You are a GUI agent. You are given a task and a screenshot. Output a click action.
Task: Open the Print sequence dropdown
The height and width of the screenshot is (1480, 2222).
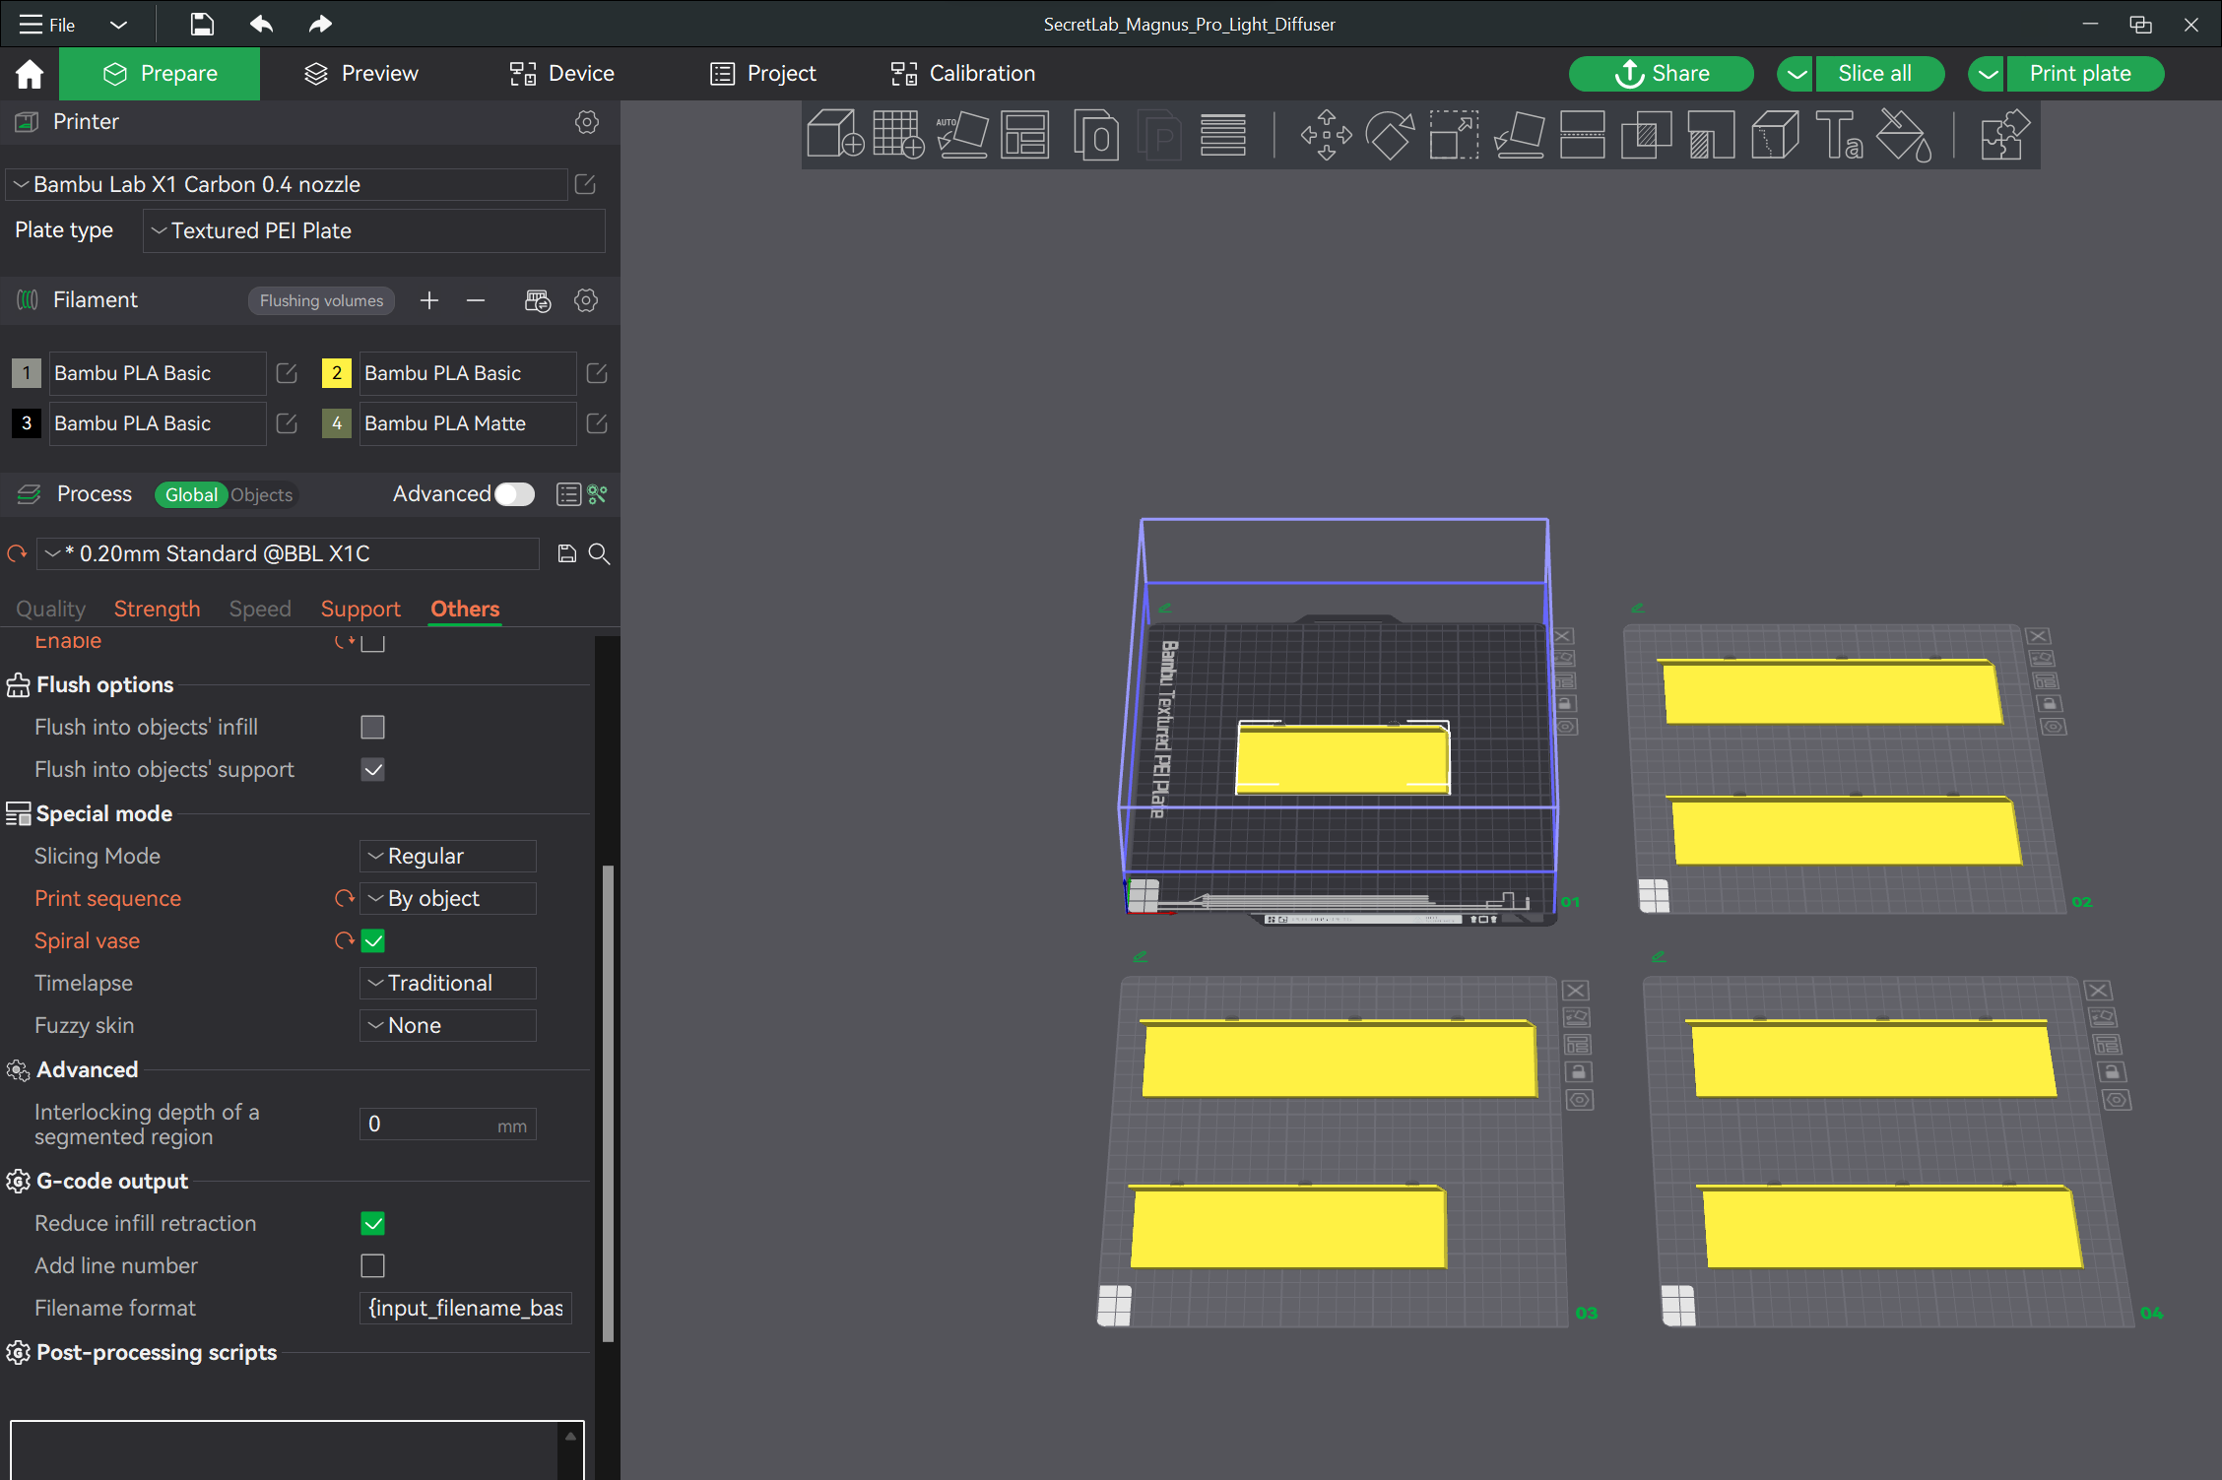(448, 898)
